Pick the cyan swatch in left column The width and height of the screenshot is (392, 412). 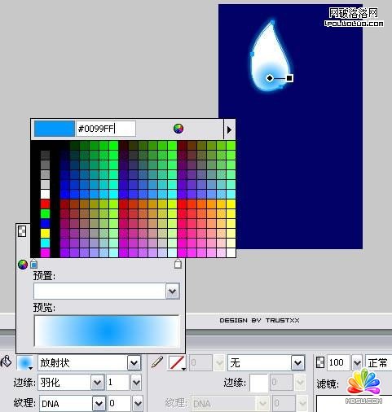[45, 243]
